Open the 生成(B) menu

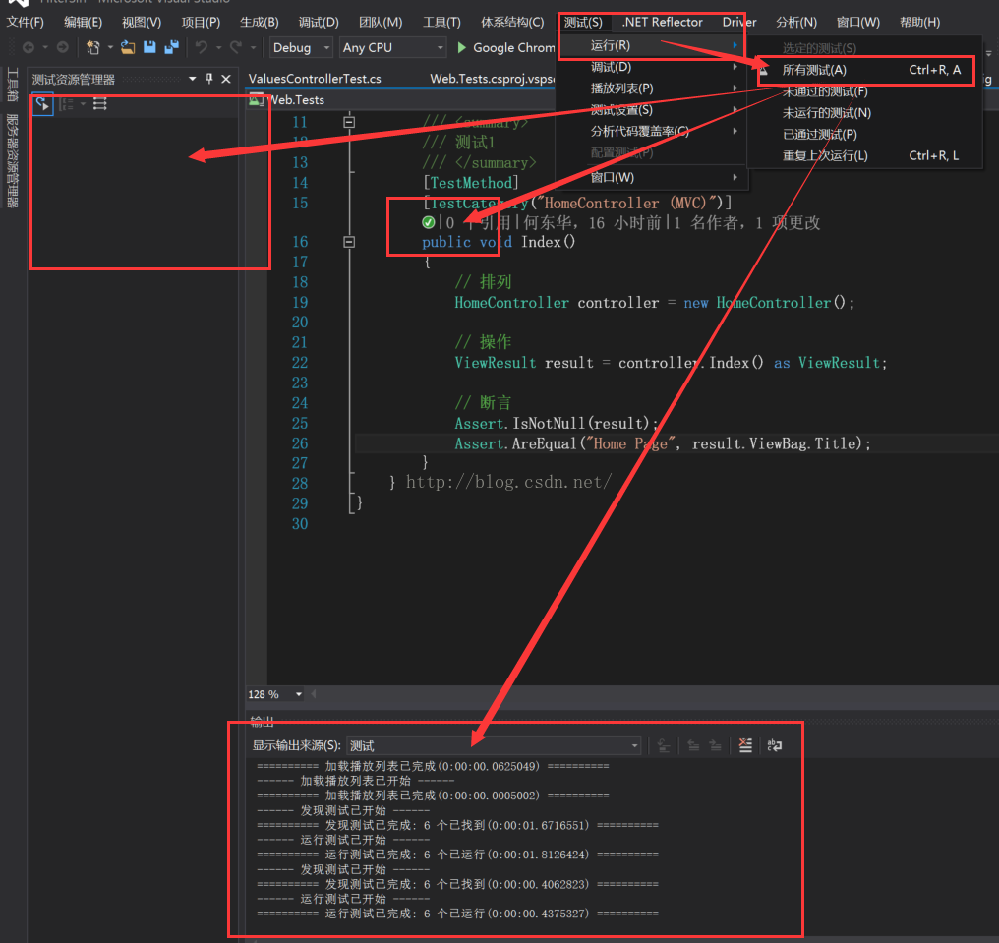click(260, 22)
